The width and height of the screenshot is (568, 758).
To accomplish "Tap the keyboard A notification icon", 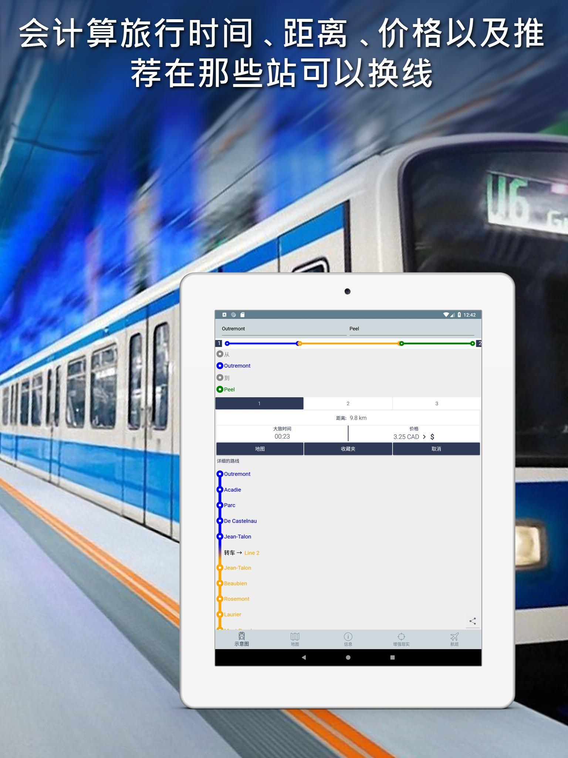I will 224,315.
